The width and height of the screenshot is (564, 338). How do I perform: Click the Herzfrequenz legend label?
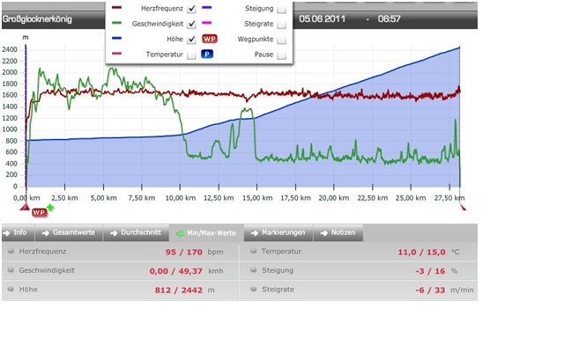click(x=162, y=8)
